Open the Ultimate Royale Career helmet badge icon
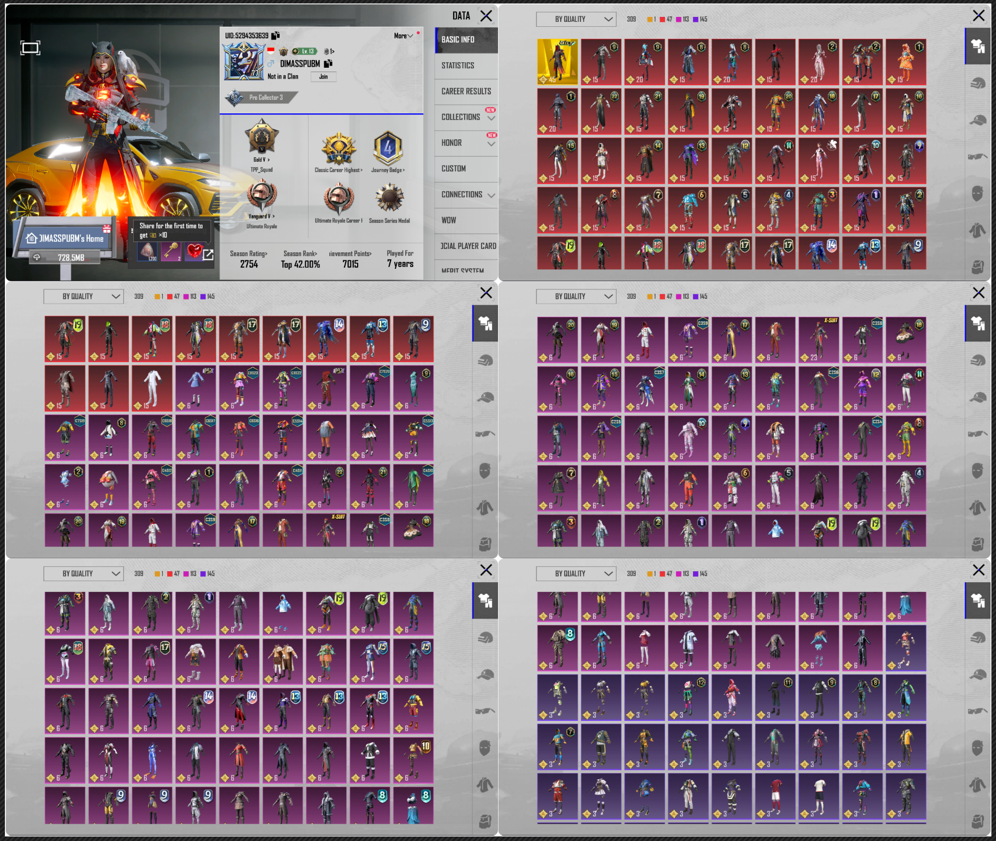The width and height of the screenshot is (996, 841). point(339,198)
